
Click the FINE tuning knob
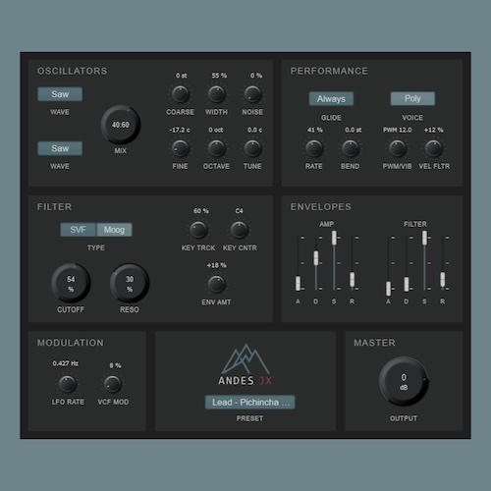[180, 148]
